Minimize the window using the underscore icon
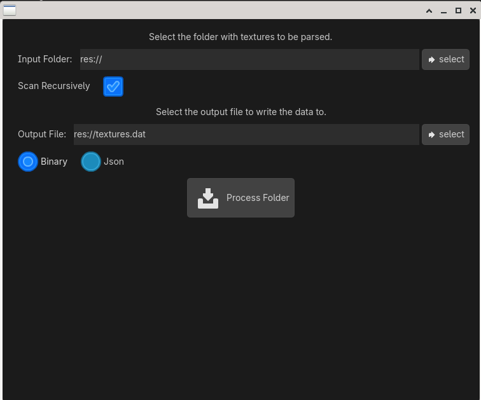This screenshot has width=481, height=400. (x=443, y=11)
